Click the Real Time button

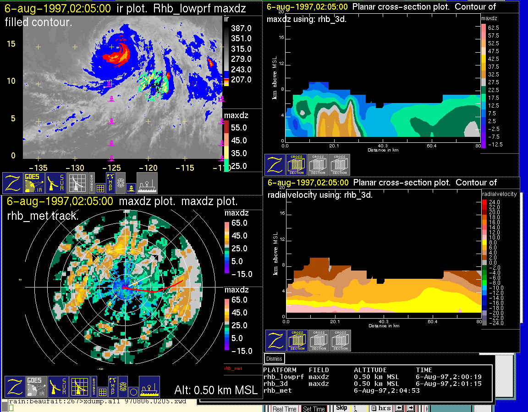pos(285,409)
